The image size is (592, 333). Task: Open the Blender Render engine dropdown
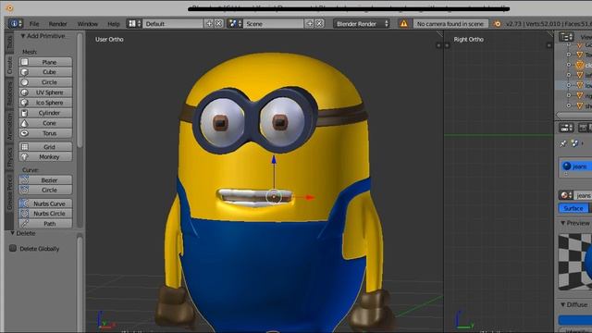(x=362, y=24)
